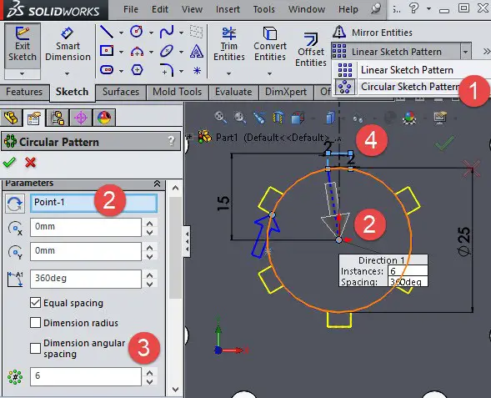Select the sketch Point tool
This screenshot has height=398, width=491.
197,71
